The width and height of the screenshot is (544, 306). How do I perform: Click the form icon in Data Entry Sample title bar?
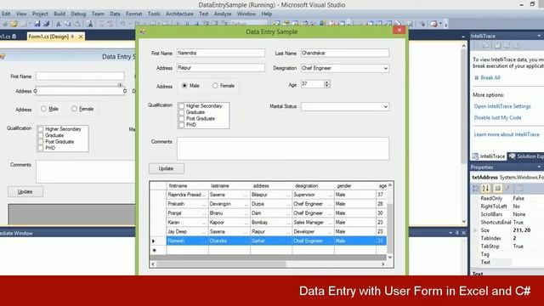(x=143, y=32)
